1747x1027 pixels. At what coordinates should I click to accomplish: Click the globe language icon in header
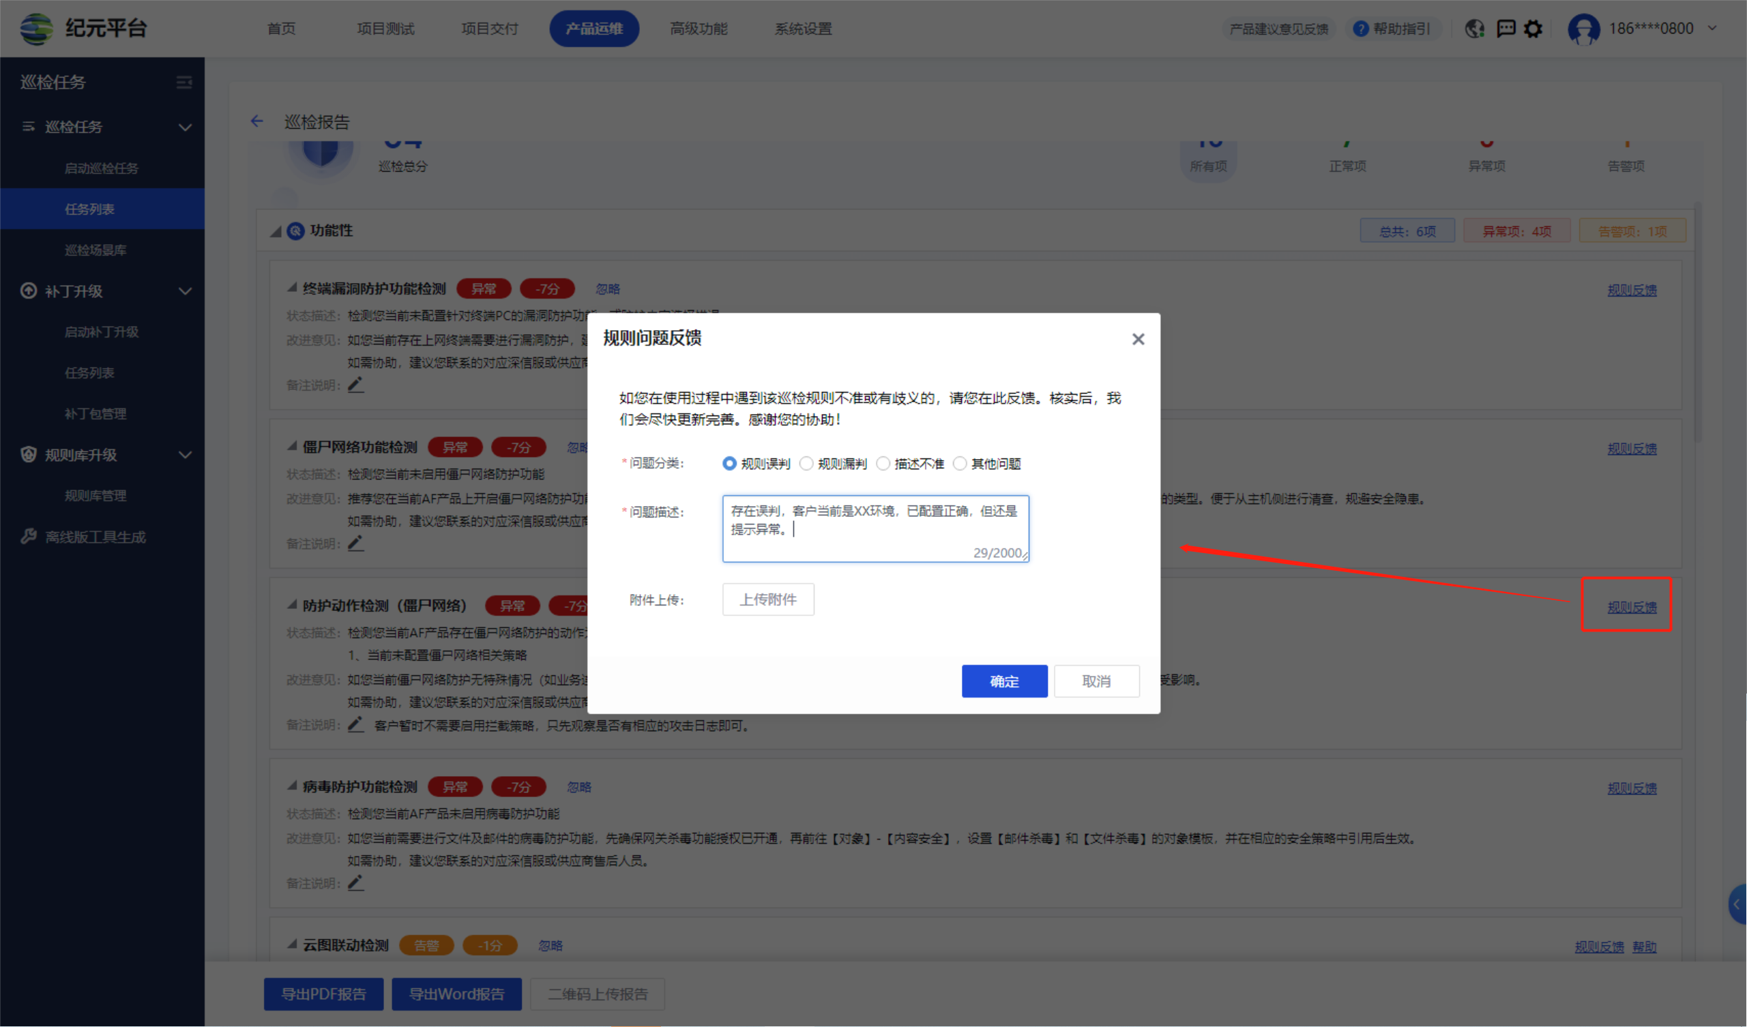coord(1474,29)
